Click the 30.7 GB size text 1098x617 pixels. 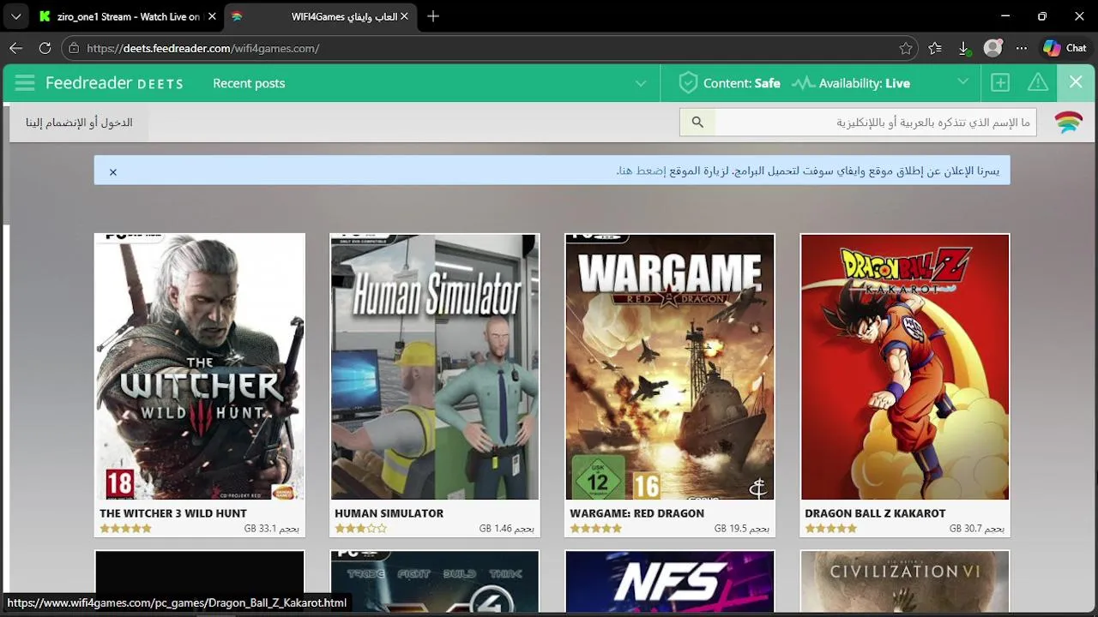pos(976,529)
